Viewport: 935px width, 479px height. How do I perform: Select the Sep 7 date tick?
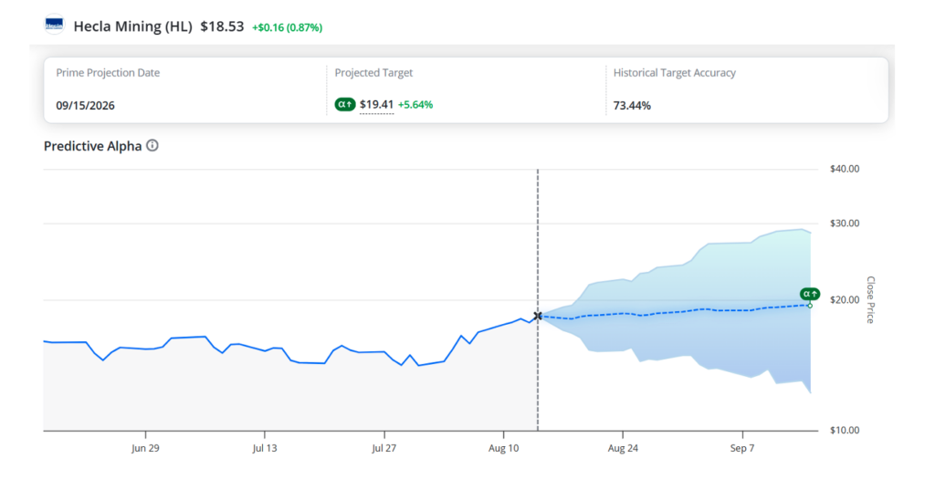coord(742,448)
